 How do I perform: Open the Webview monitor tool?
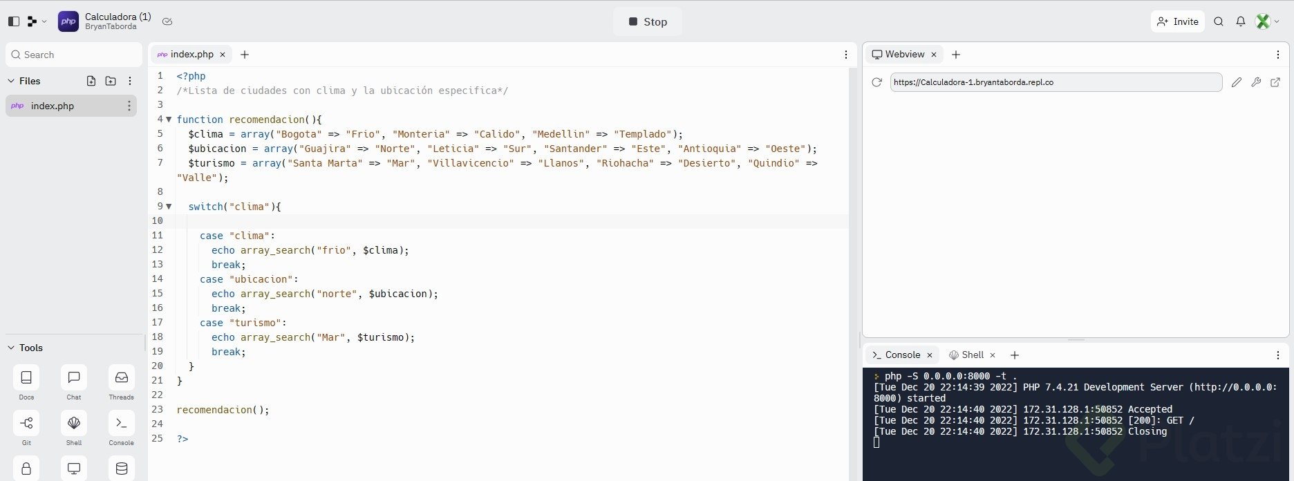74,468
